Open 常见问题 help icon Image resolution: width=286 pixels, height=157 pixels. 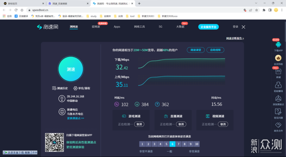278,112
